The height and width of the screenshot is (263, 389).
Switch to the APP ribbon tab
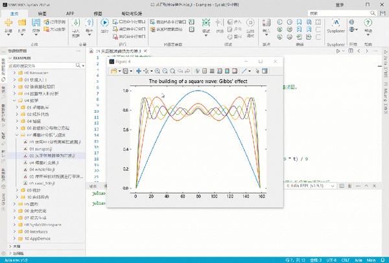[x=70, y=14]
